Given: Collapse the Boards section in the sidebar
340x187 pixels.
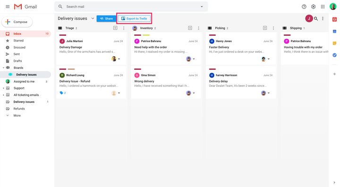Looking at the screenshot, I should [3, 68].
